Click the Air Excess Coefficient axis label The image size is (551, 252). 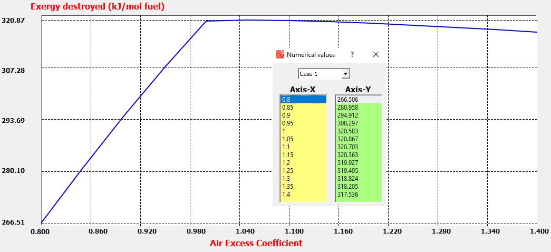pyautogui.click(x=256, y=243)
